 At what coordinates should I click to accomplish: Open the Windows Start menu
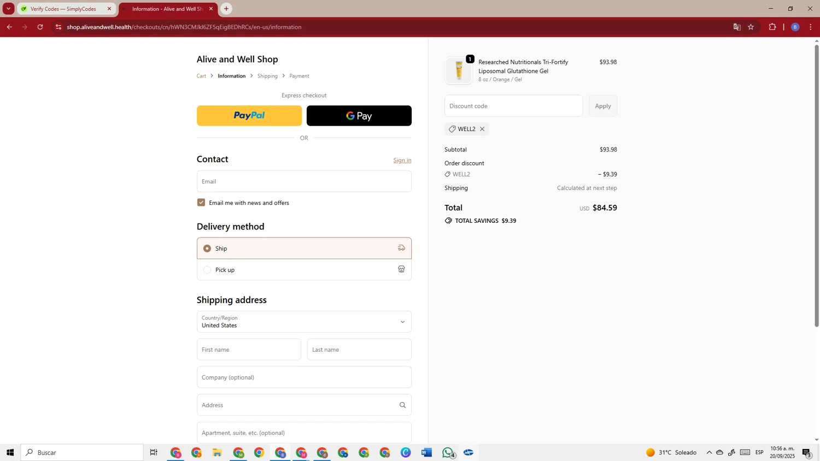point(10,453)
